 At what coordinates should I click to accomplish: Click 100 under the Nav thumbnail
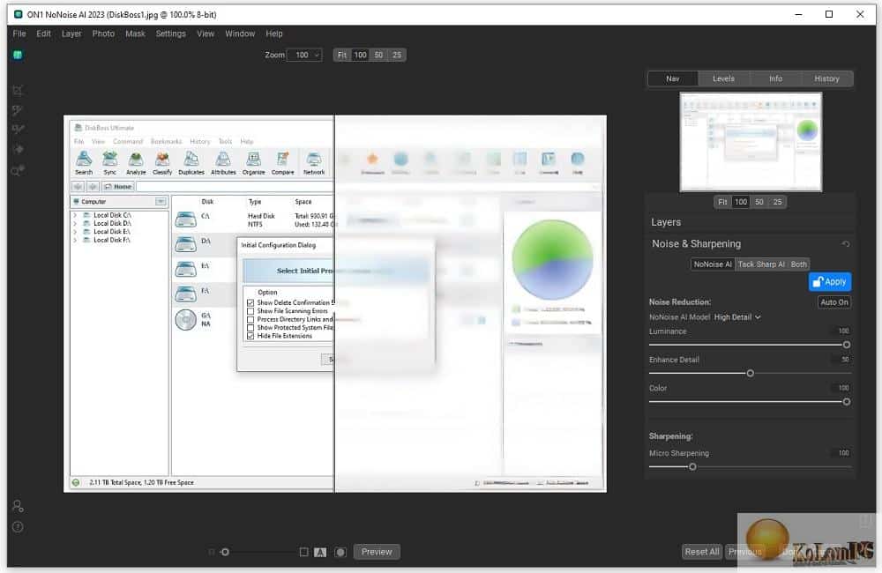(741, 202)
